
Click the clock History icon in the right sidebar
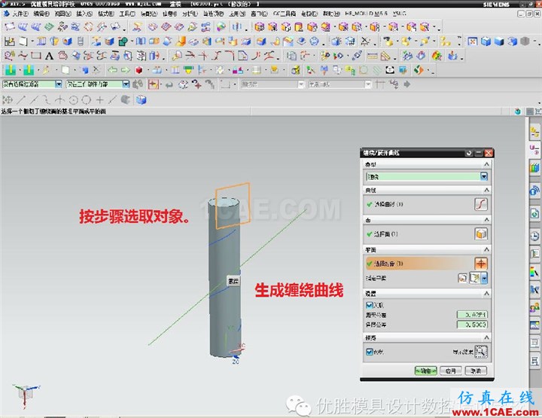(534, 236)
